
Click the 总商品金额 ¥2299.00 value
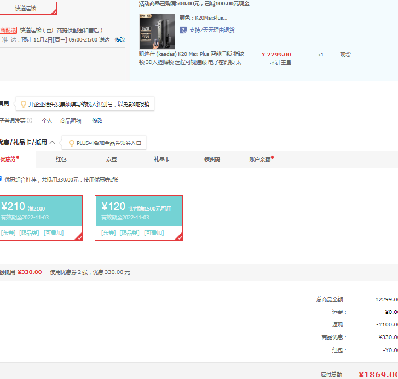pyautogui.click(x=387, y=300)
